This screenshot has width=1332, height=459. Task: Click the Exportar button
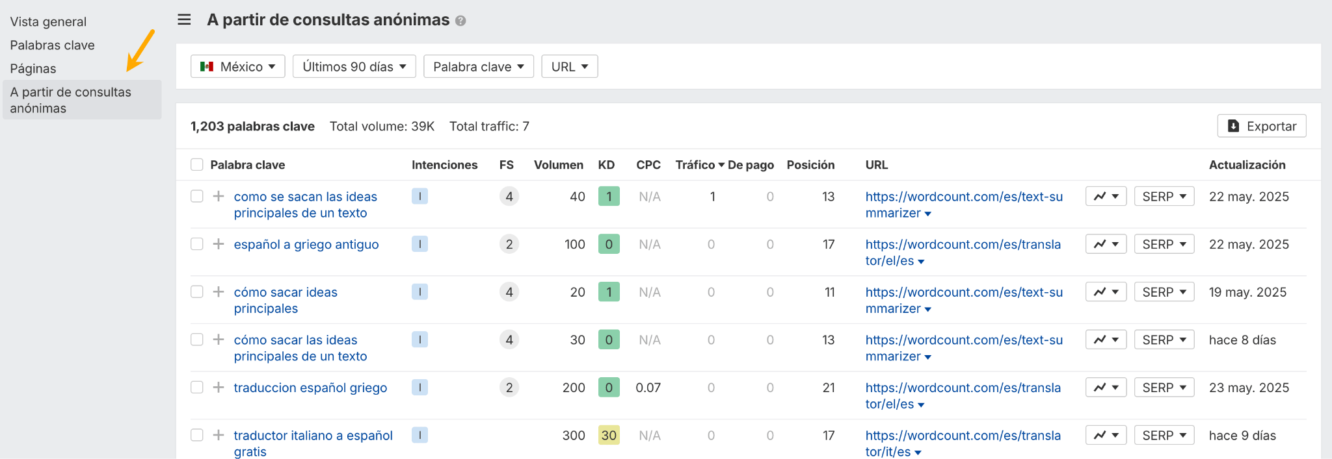[x=1261, y=126]
